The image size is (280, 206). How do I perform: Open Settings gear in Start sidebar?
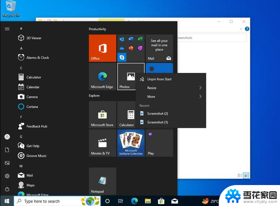pyautogui.click(x=7, y=176)
